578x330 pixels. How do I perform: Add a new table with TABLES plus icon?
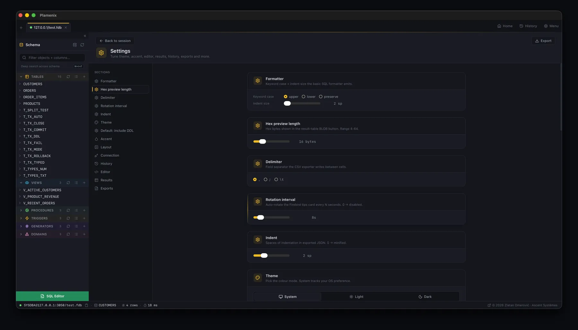[84, 77]
